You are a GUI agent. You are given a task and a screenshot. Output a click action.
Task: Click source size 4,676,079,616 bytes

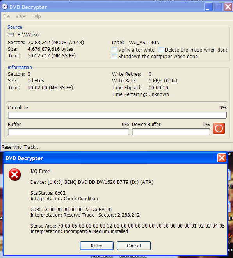coord(50,49)
